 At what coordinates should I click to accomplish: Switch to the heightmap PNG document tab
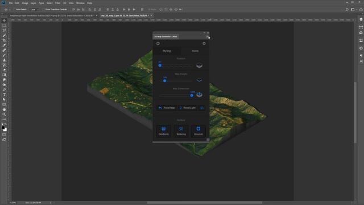[x=51, y=15]
